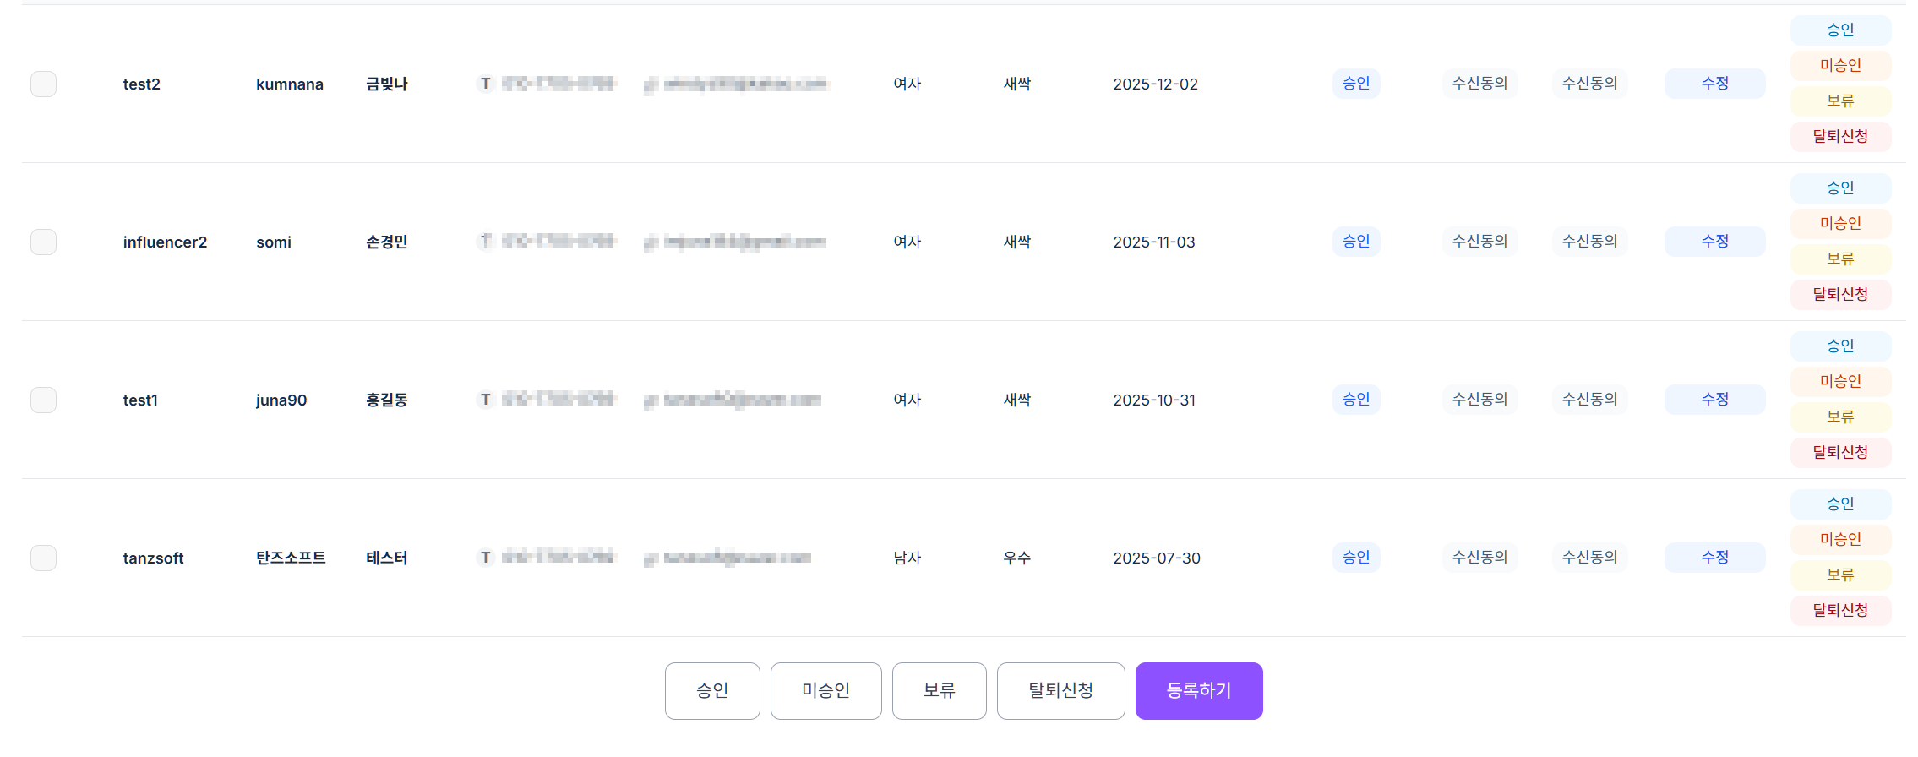The image size is (1918, 757).
Task: Click the grade 우수 in tanzsoft row
Action: (1016, 558)
